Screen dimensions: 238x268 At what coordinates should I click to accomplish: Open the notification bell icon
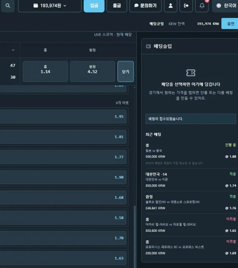point(202,6)
